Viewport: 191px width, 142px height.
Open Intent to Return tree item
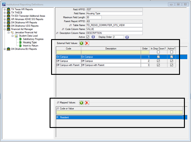pyautogui.click(x=31, y=46)
